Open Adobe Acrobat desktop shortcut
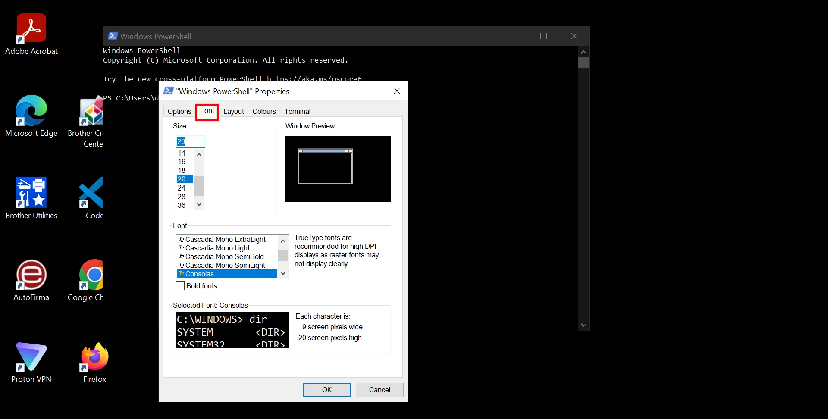The image size is (828, 419). coord(31,29)
